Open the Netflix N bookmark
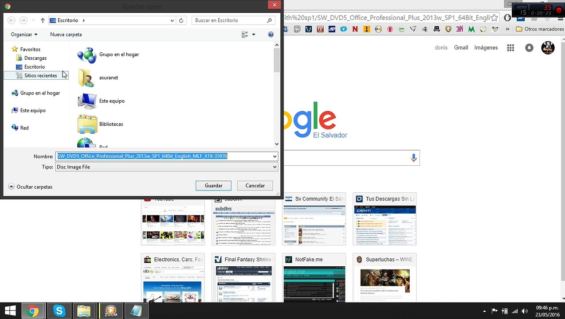This screenshot has width=565, height=319. [x=355, y=29]
